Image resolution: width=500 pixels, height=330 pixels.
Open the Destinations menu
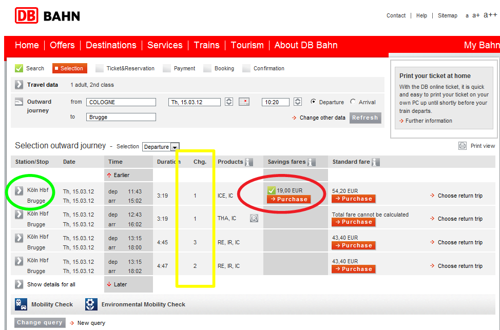click(x=111, y=45)
